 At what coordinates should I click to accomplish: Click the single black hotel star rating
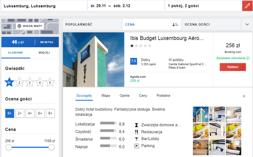[x=132, y=46]
